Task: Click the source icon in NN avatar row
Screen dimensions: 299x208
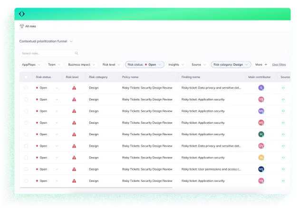Action: 283,111
